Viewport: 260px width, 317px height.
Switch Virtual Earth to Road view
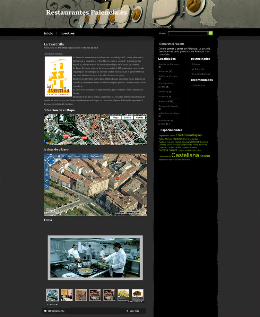coord(69,156)
